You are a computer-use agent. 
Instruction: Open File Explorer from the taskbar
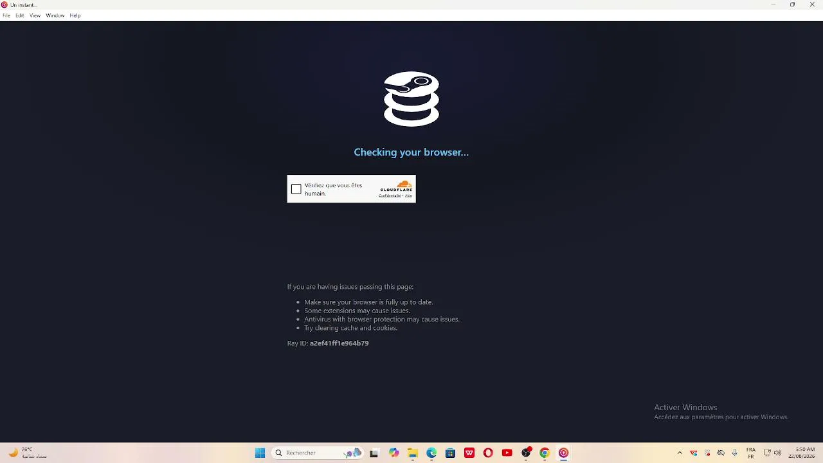pos(413,453)
